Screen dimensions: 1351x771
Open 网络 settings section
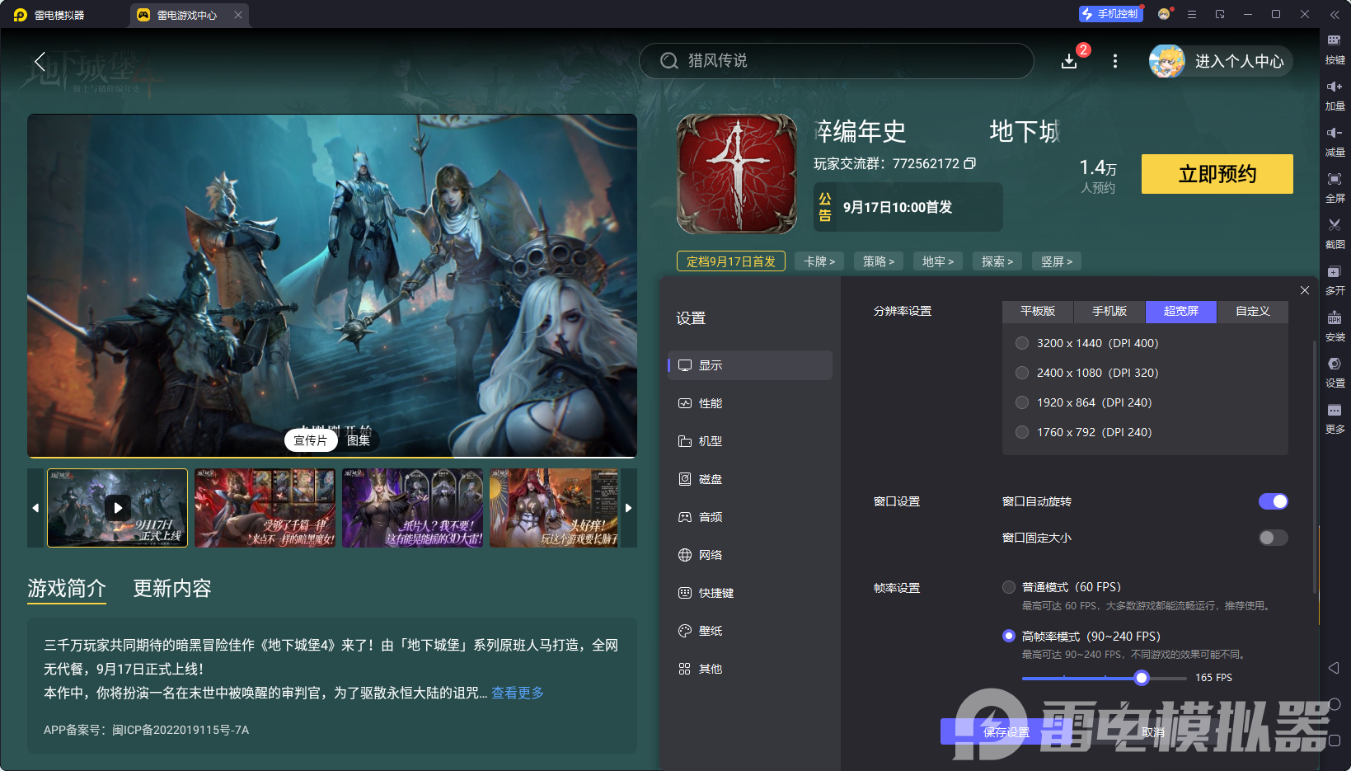(750, 555)
